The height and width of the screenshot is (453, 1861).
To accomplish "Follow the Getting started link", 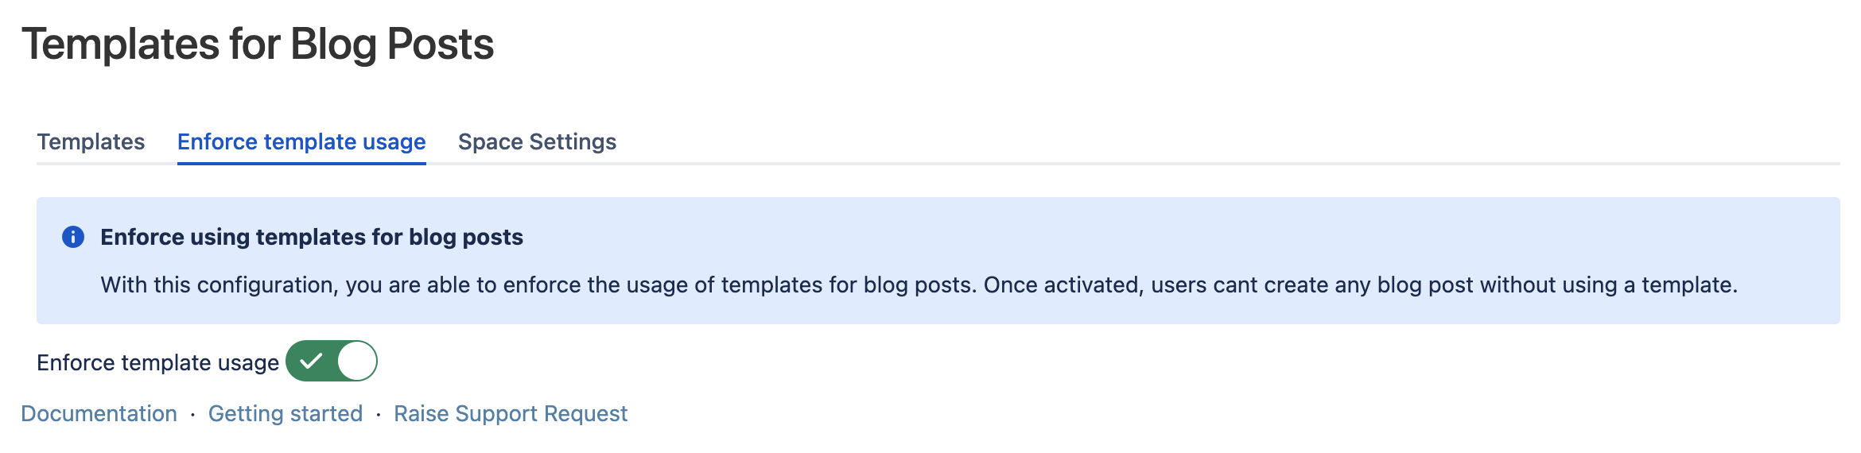I will tap(285, 413).
